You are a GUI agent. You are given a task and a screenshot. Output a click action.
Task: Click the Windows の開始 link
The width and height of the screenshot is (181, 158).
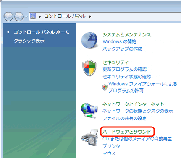pos(119,41)
